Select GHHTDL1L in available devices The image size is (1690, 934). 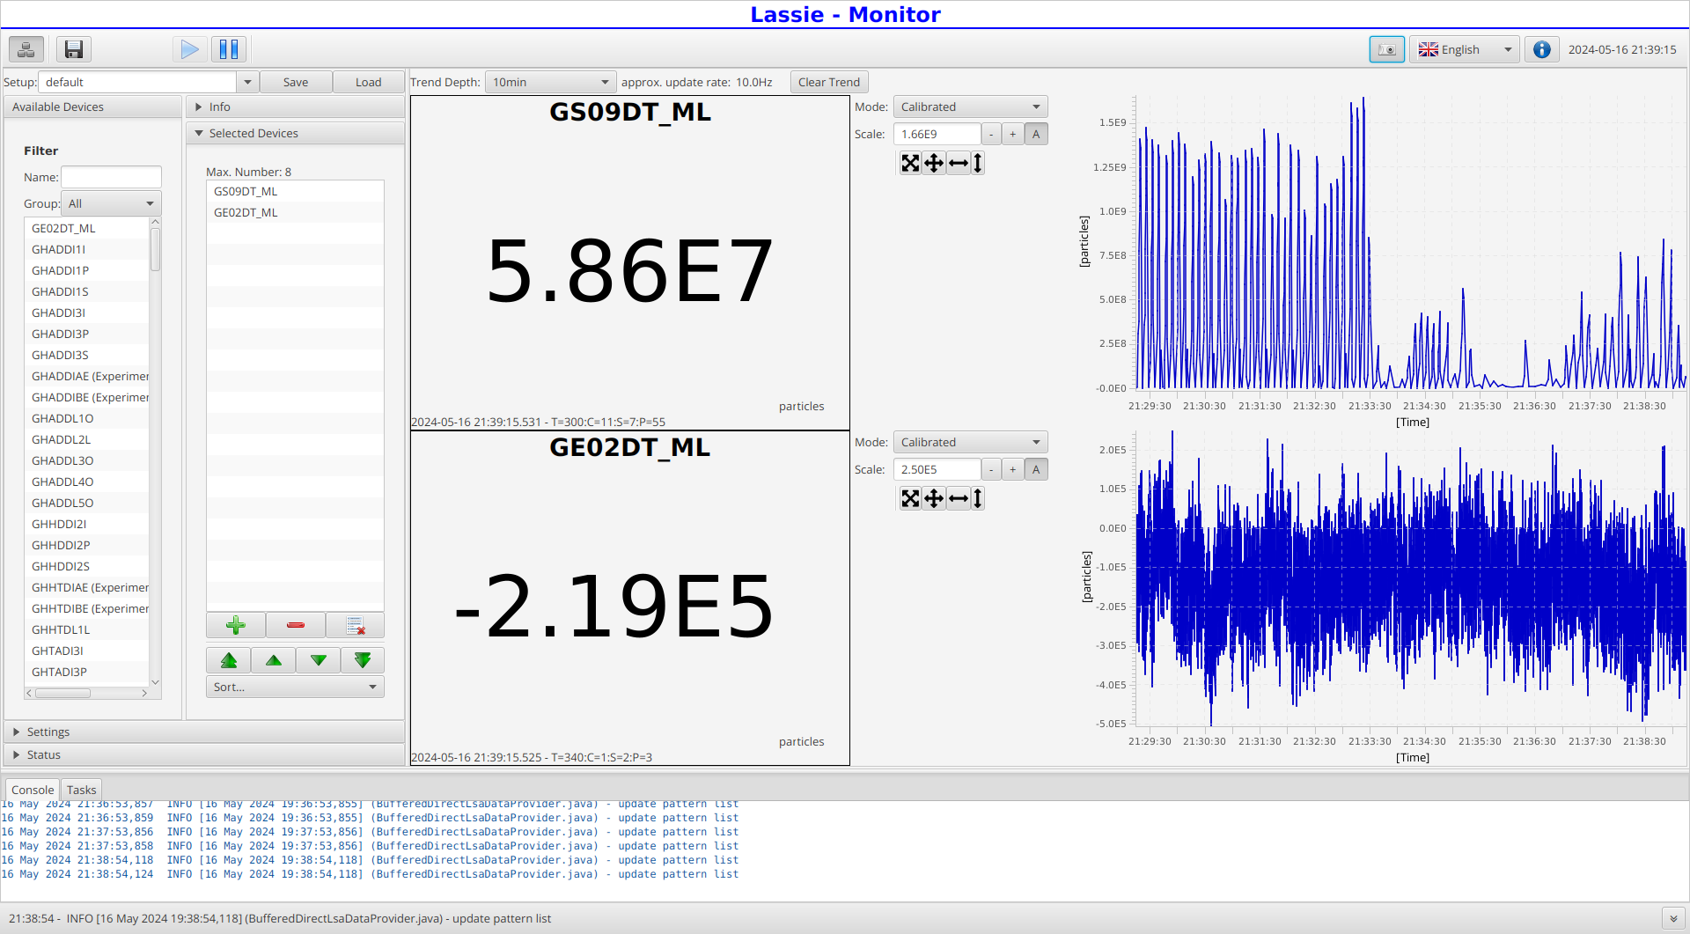87,629
